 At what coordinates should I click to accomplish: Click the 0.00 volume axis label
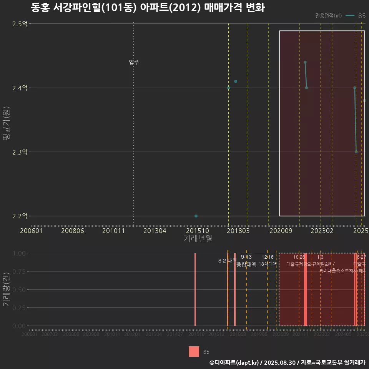(x=19, y=326)
